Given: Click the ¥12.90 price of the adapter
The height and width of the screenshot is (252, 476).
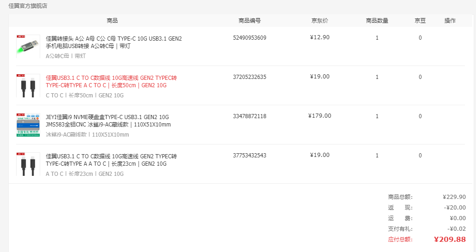Looking at the screenshot, I should [319, 37].
